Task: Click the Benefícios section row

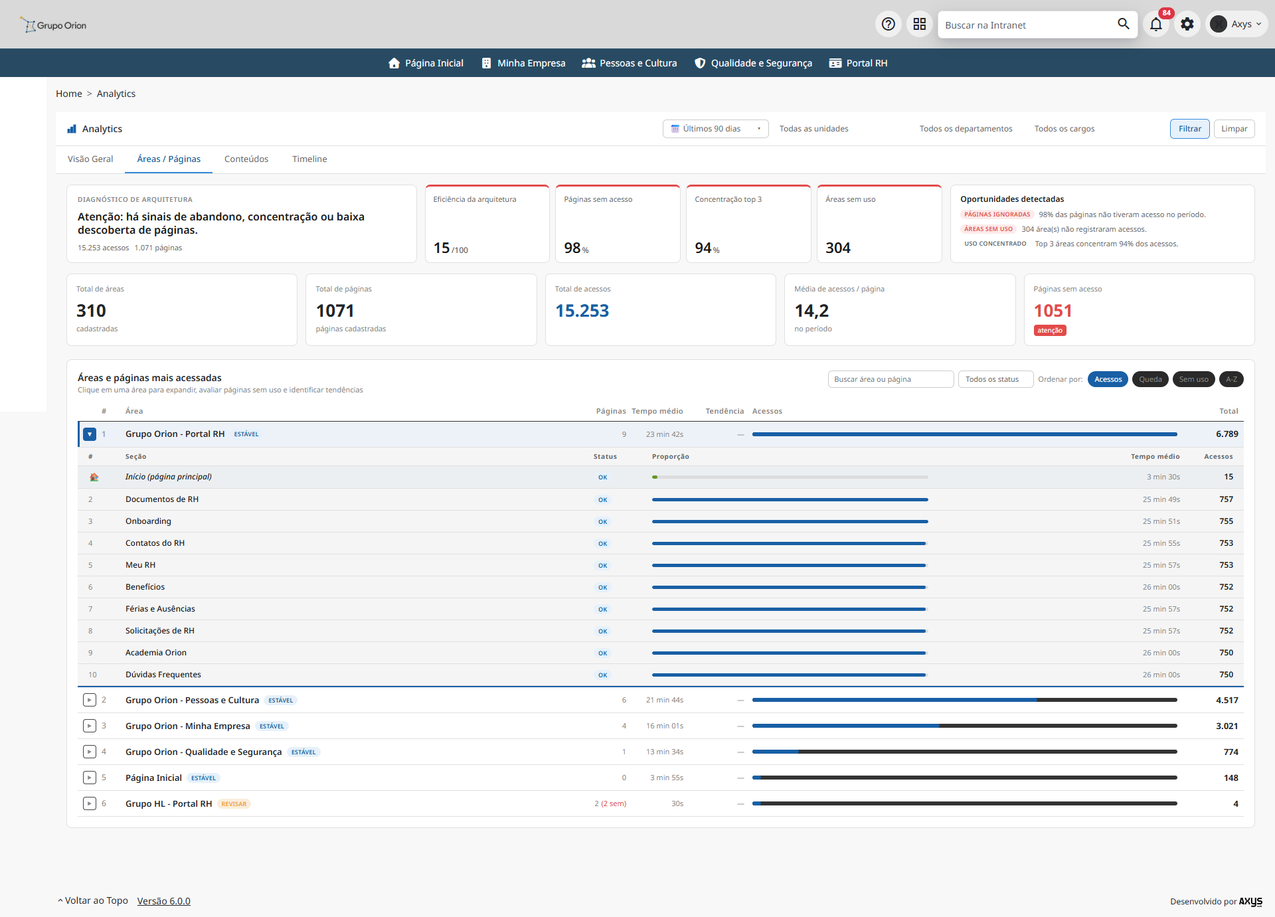Action: (661, 587)
